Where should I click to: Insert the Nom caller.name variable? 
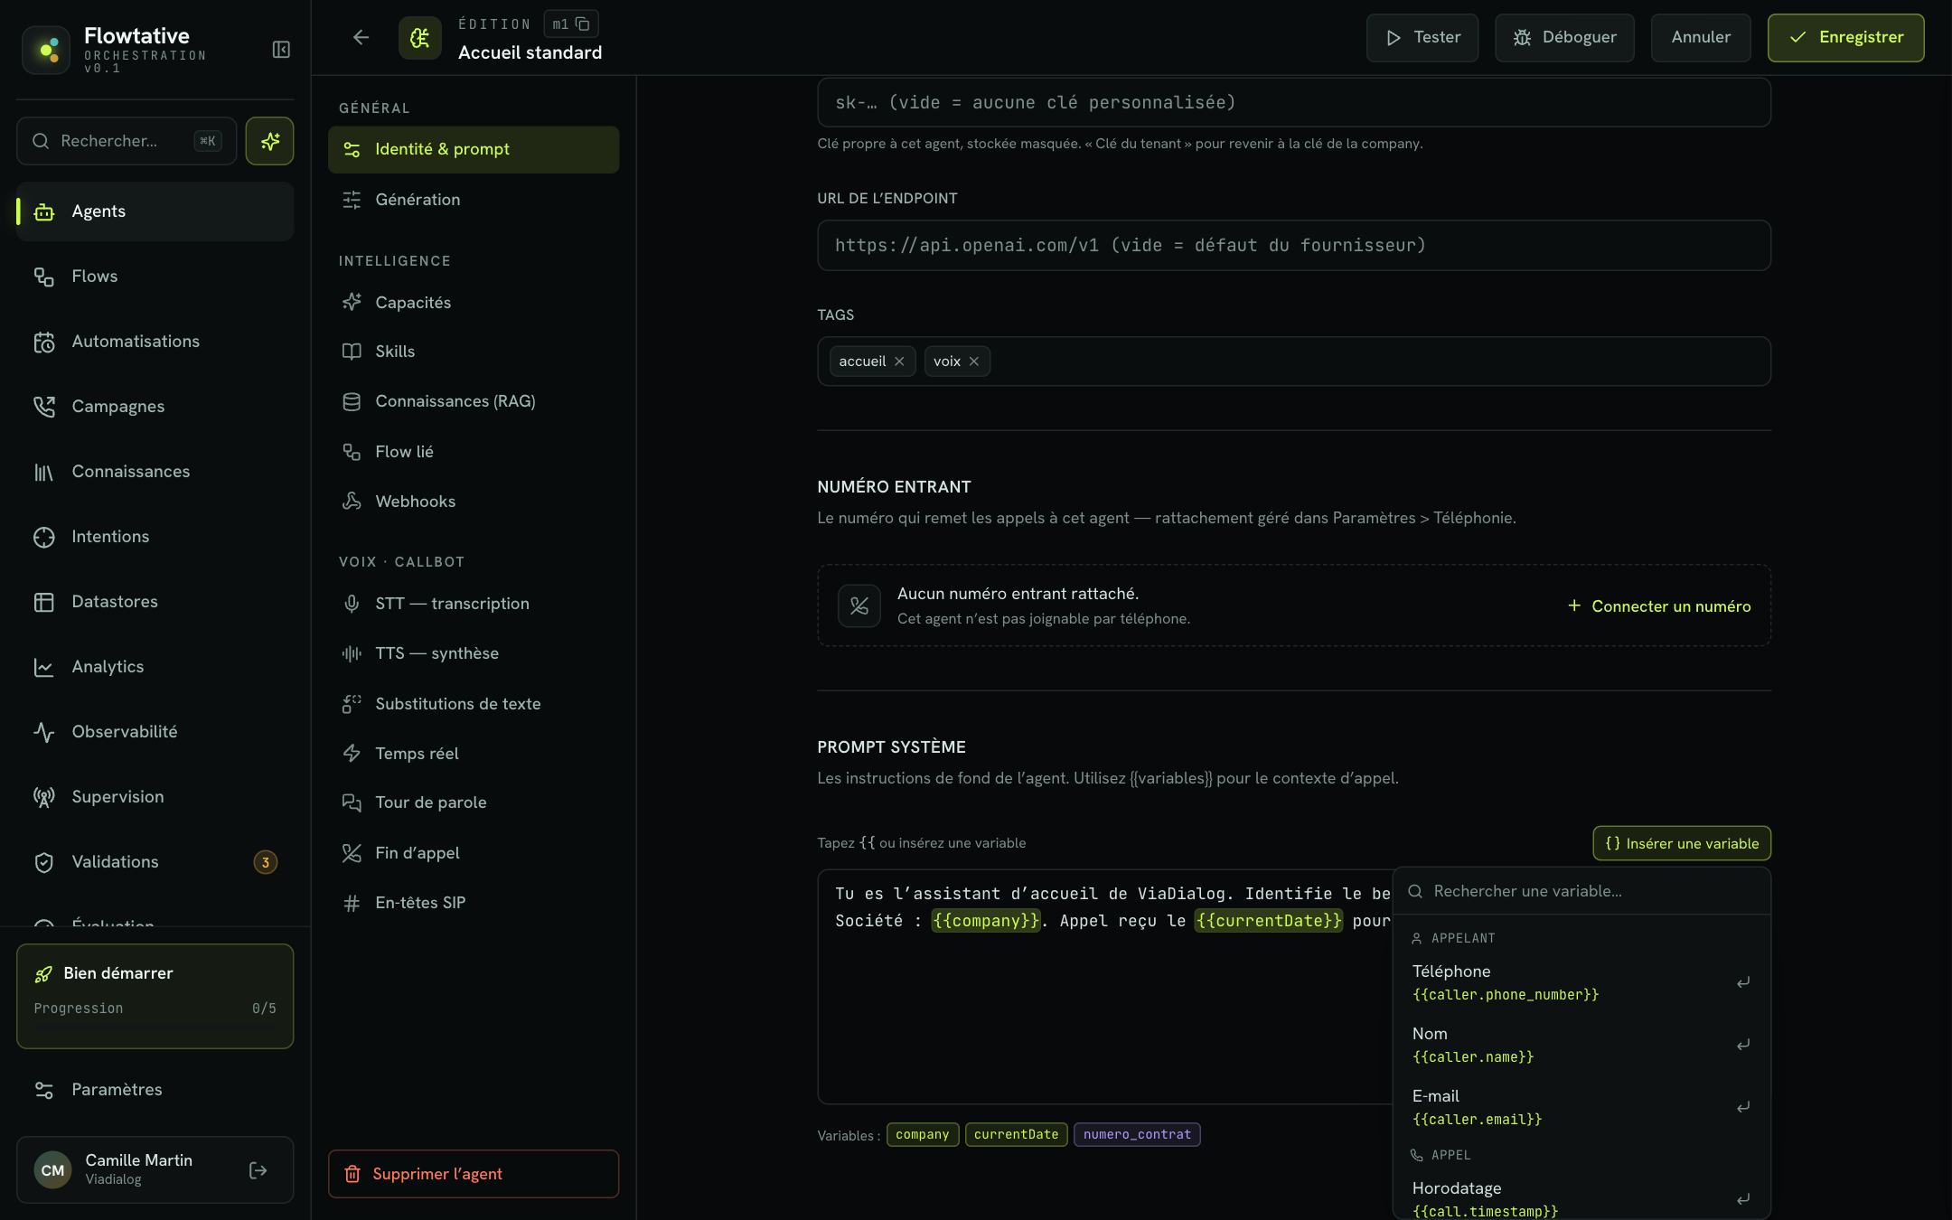pyautogui.click(x=1581, y=1045)
